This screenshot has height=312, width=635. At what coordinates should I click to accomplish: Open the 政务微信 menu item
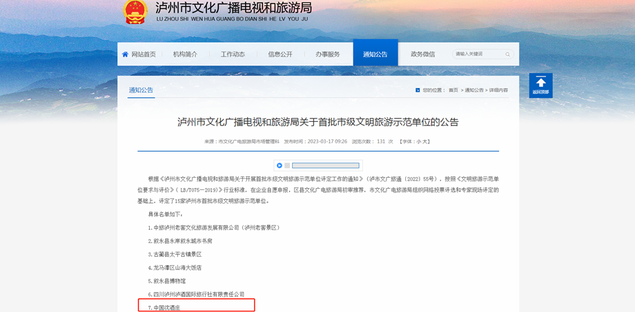click(423, 54)
